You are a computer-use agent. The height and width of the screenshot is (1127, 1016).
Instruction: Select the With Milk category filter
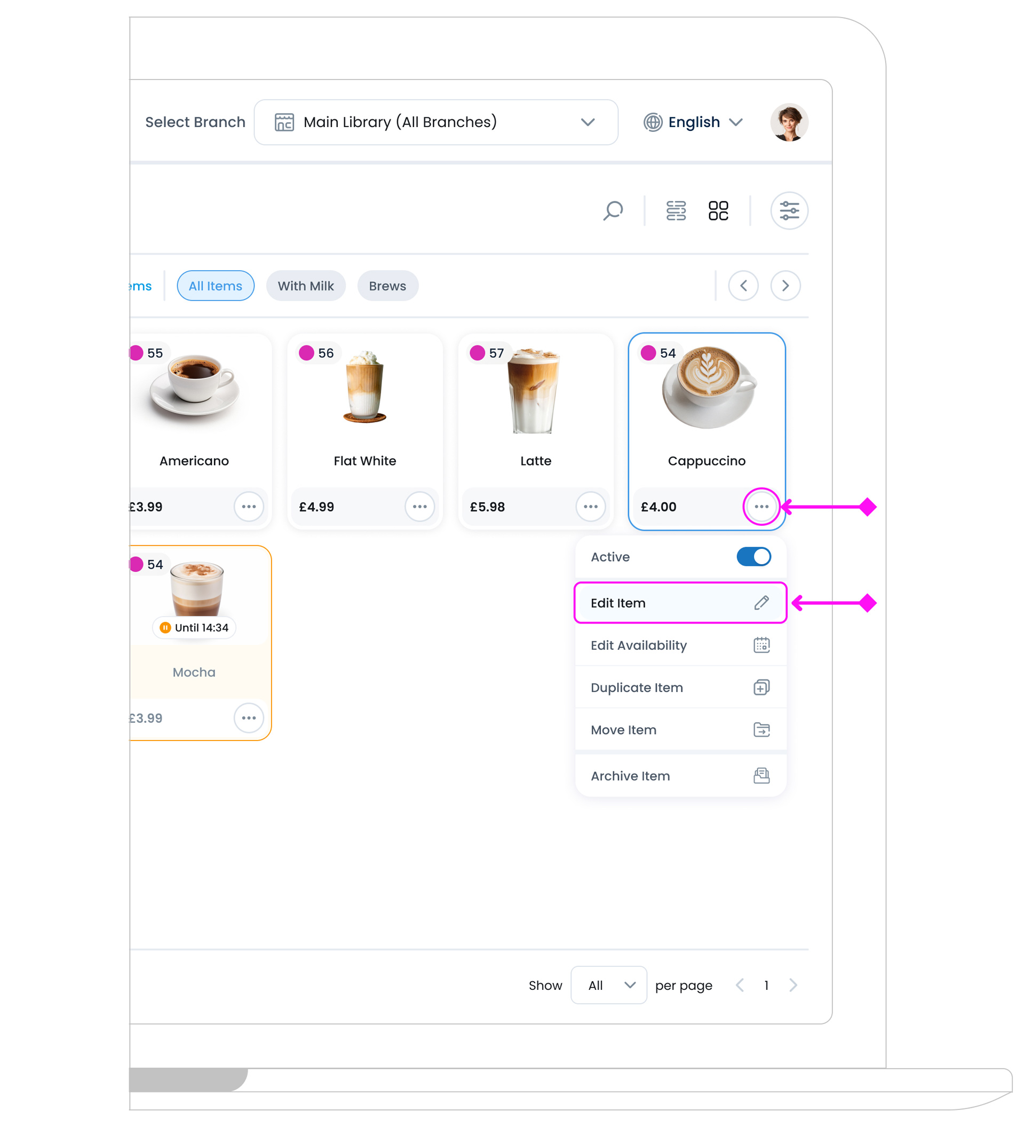click(x=305, y=286)
